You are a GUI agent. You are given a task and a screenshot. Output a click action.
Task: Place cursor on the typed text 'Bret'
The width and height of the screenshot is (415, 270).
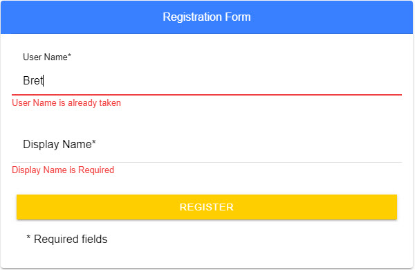click(33, 80)
